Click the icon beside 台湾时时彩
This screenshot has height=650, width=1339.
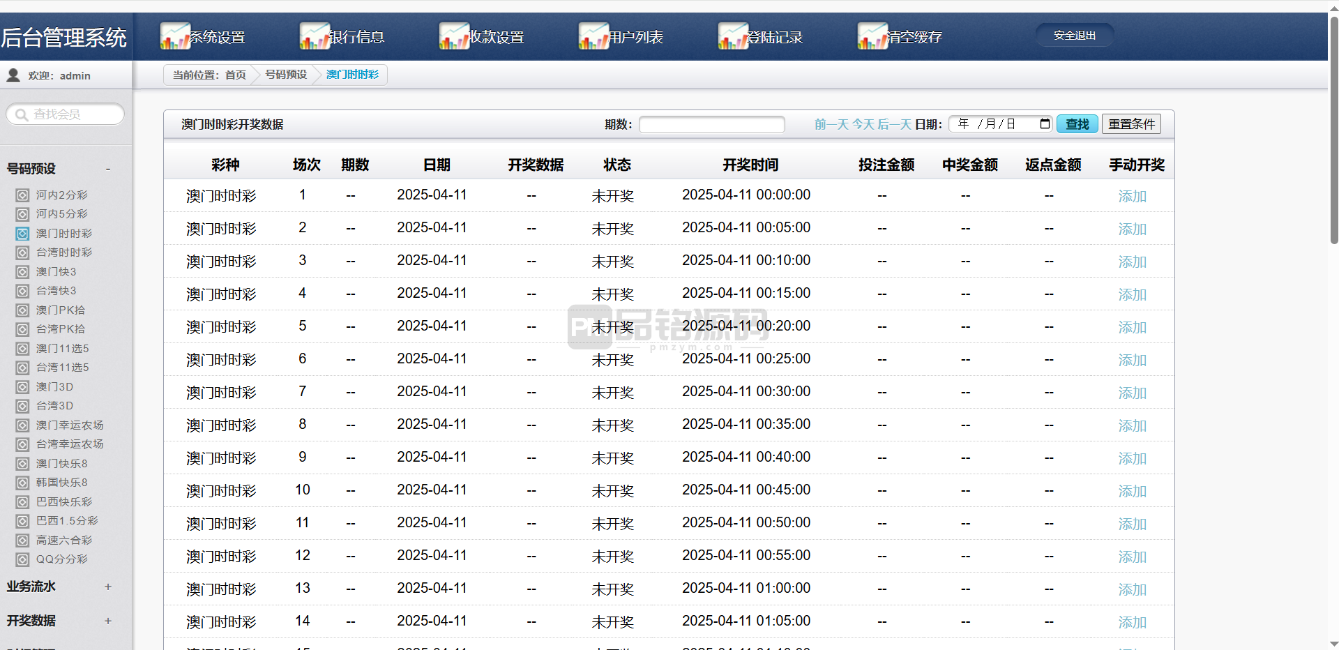pos(22,252)
